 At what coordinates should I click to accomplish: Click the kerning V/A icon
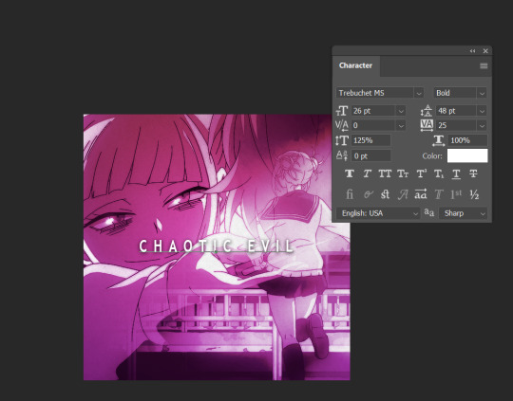tap(342, 125)
